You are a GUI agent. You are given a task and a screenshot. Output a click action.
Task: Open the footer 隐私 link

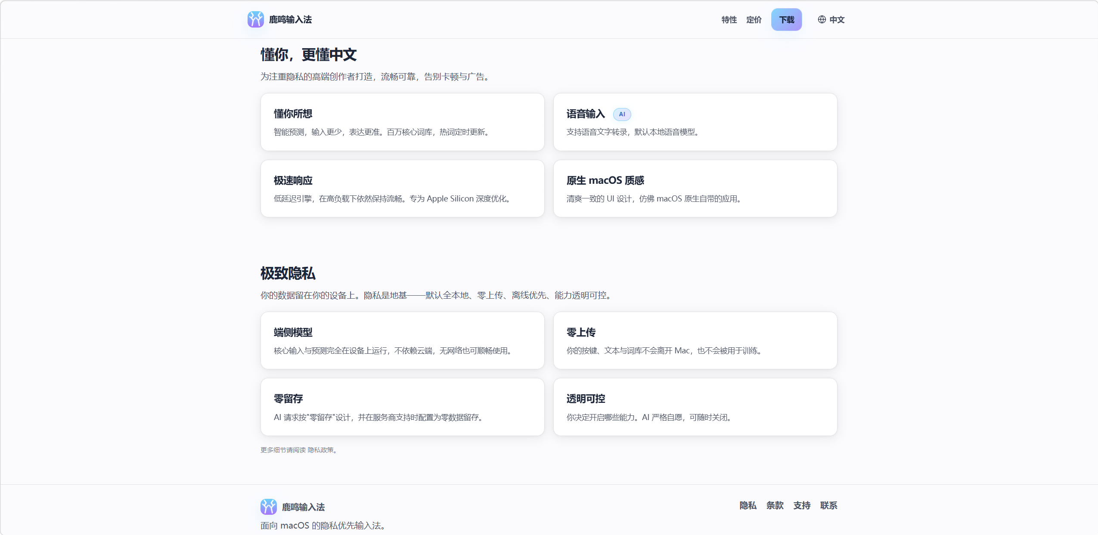pos(748,505)
